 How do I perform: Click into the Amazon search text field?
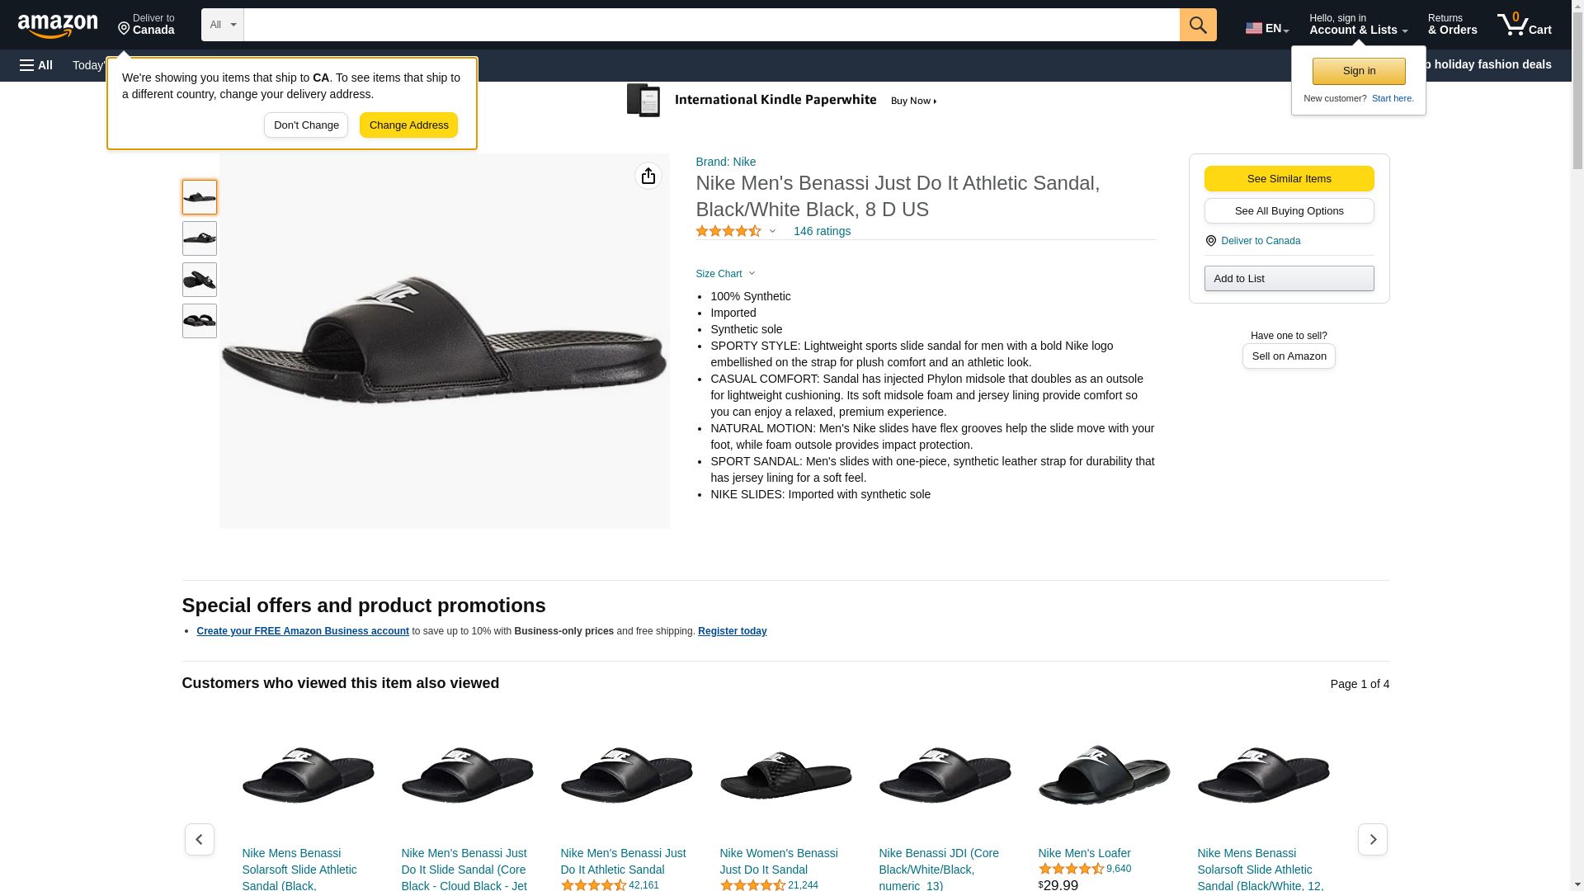[x=711, y=25]
